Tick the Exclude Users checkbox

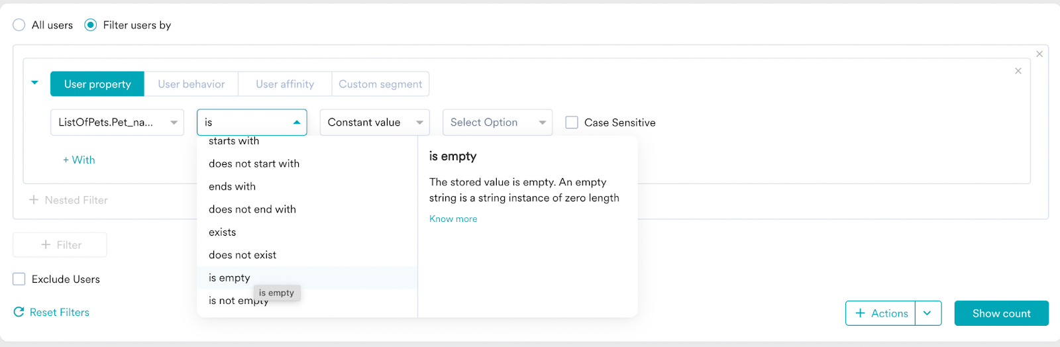pyautogui.click(x=19, y=279)
